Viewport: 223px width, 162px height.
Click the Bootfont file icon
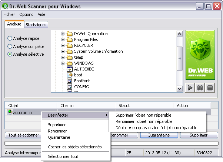click(x=70, y=81)
